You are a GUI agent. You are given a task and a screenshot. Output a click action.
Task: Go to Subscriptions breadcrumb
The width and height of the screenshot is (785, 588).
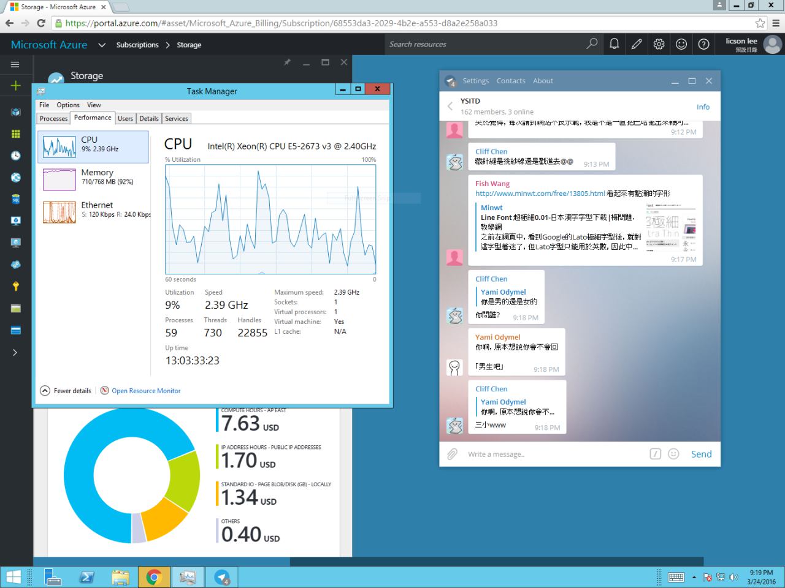(137, 45)
